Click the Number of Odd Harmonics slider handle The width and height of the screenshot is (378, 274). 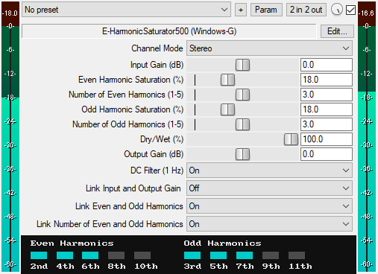click(x=242, y=124)
